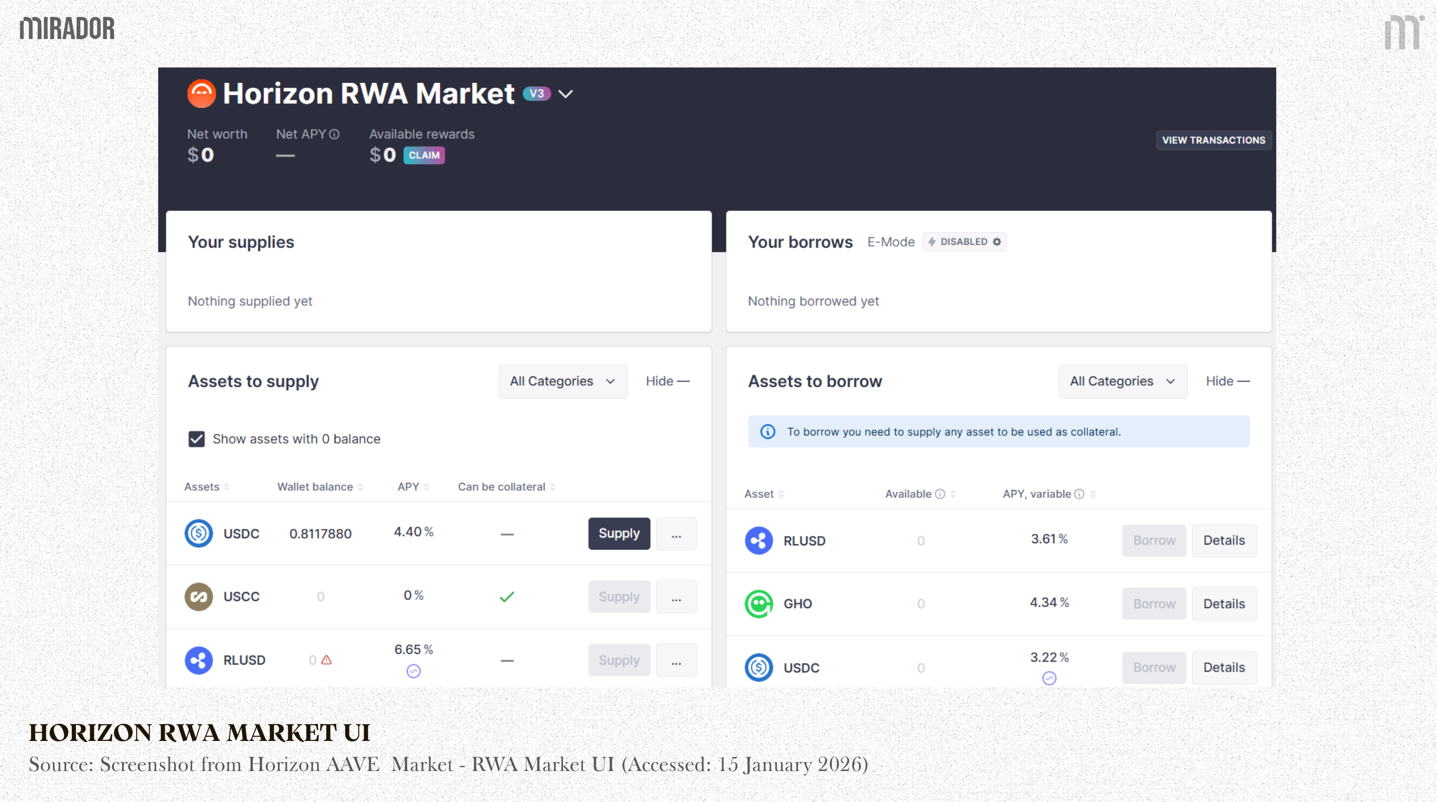This screenshot has width=1437, height=802.
Task: Click View Transactions button
Action: pyautogui.click(x=1213, y=140)
